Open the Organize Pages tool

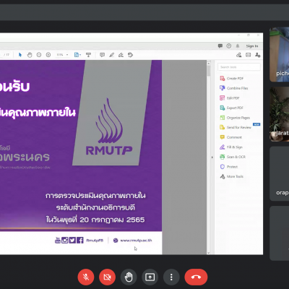(x=235, y=118)
